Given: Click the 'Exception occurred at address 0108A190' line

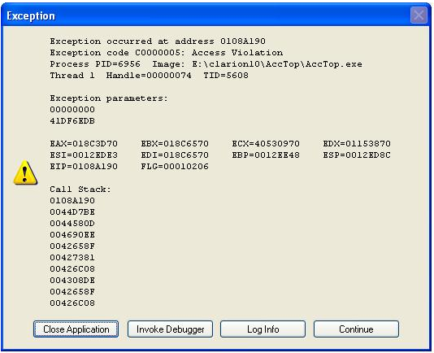Looking at the screenshot, I should 158,41.
